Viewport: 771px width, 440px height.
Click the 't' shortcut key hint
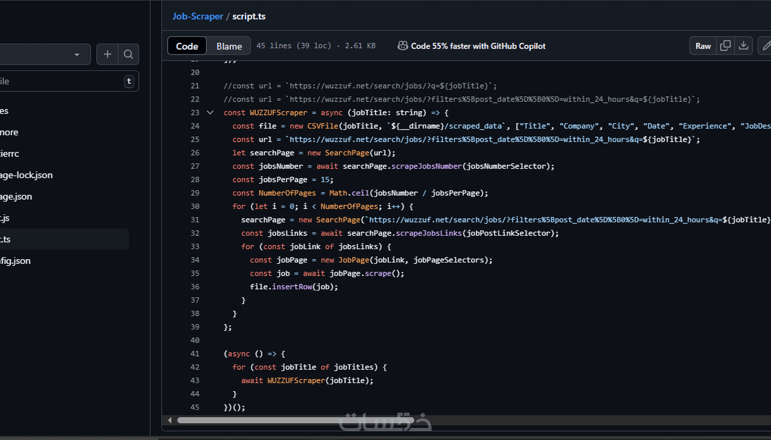click(x=129, y=81)
